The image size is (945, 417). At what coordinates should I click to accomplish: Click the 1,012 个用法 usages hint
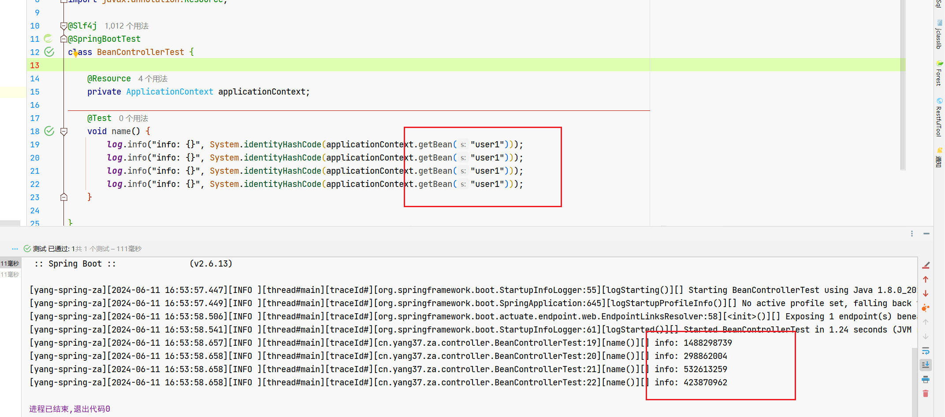pos(126,26)
